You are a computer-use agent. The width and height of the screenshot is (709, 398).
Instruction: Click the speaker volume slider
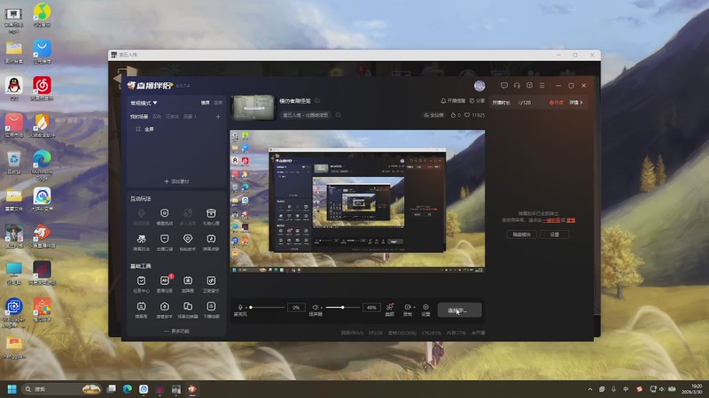(342, 307)
